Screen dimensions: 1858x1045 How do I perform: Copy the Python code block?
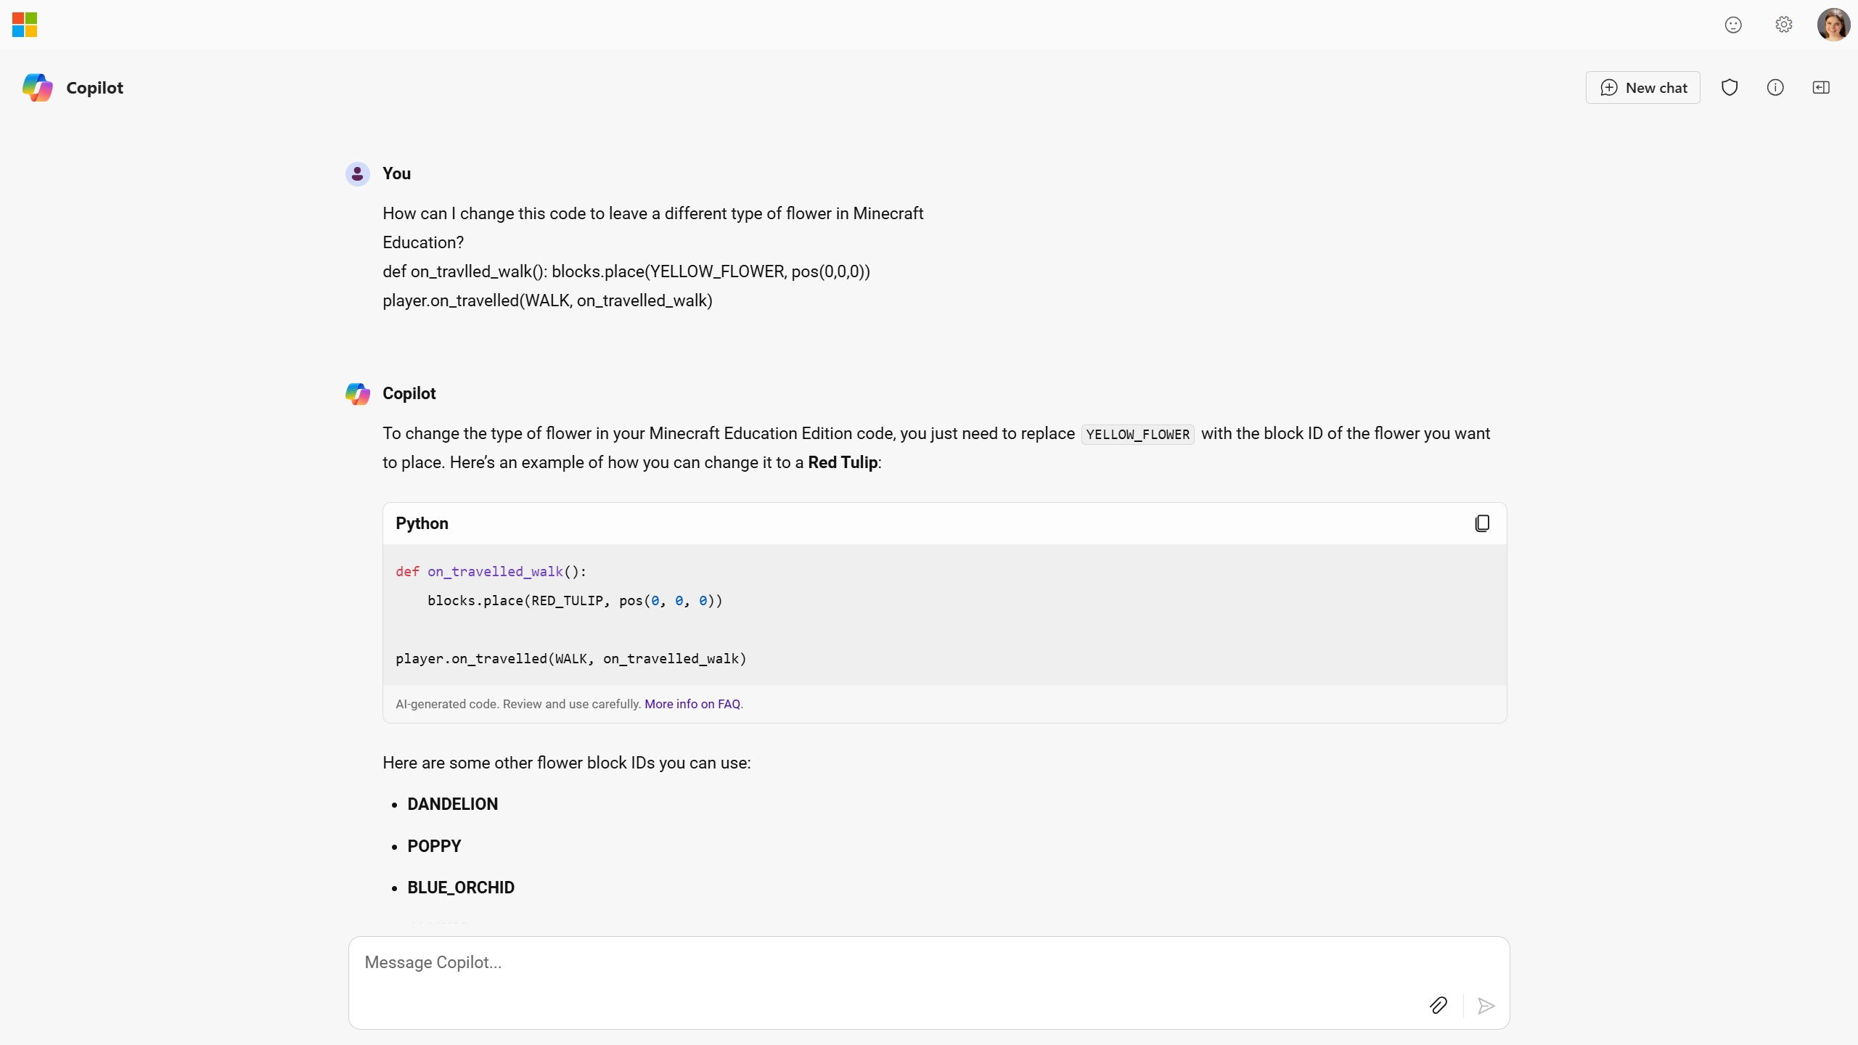[1482, 523]
